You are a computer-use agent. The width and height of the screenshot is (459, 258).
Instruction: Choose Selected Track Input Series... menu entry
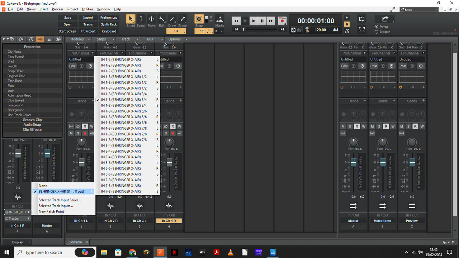(60, 200)
